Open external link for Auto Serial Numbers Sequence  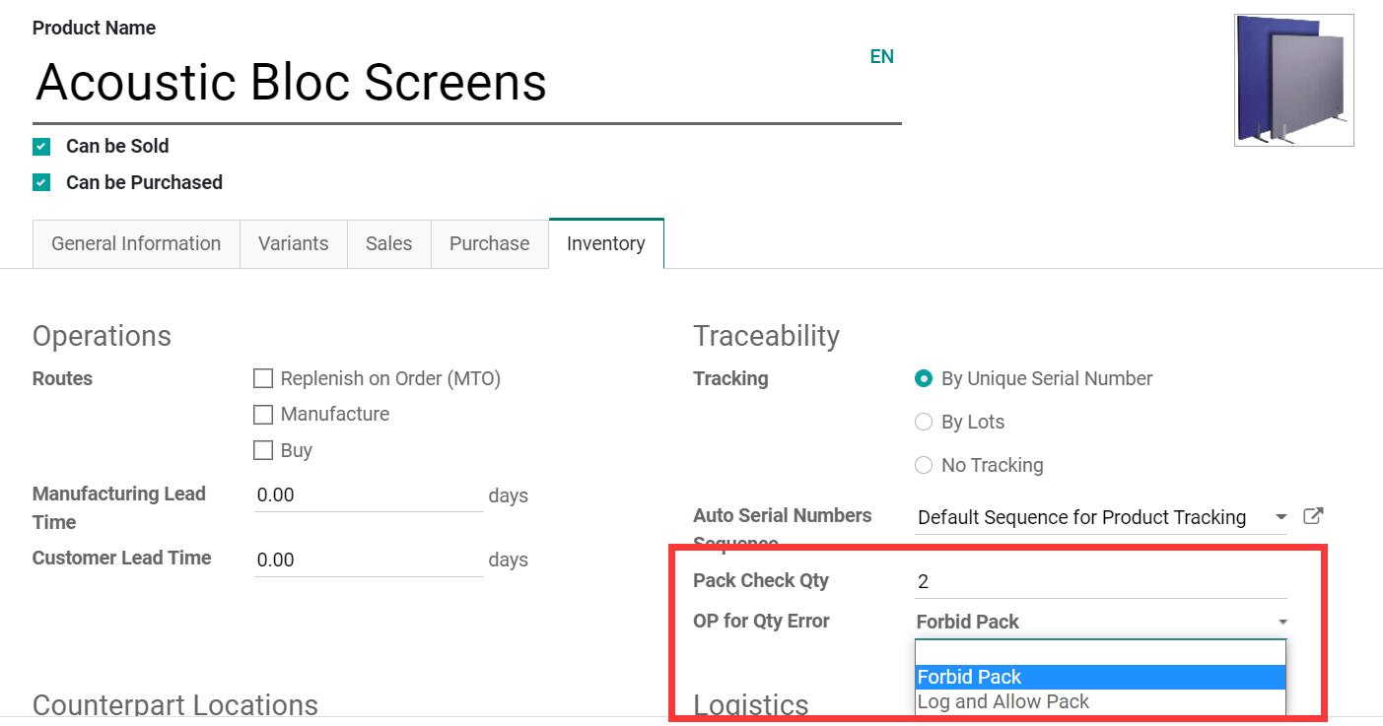click(x=1312, y=516)
